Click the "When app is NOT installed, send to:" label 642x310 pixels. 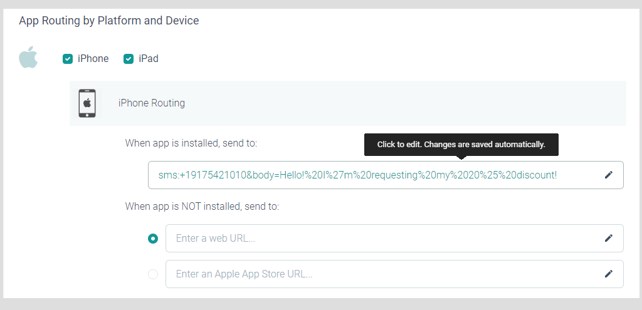tap(202, 207)
